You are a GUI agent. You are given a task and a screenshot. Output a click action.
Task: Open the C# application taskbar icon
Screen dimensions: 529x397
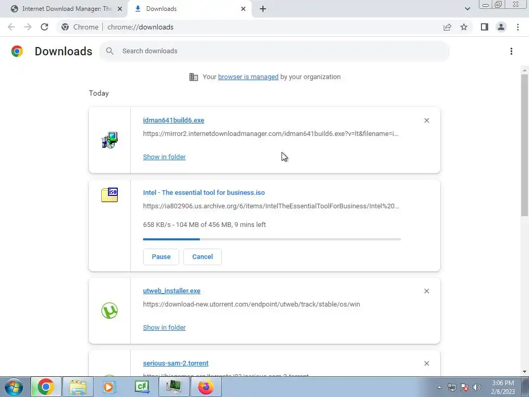pos(142,387)
